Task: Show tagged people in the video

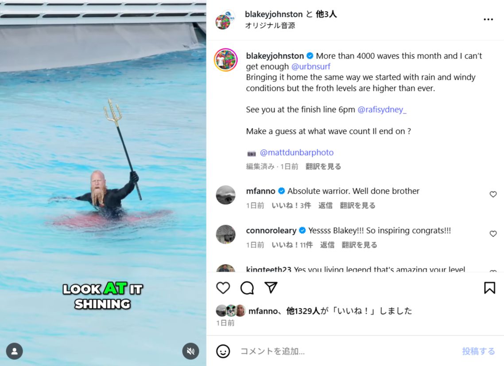Action: (15, 351)
